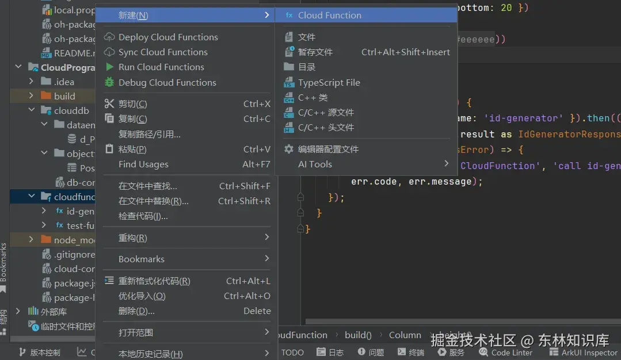Collapse the cloudfunctions folder
This screenshot has width=621, height=360.
(x=31, y=196)
